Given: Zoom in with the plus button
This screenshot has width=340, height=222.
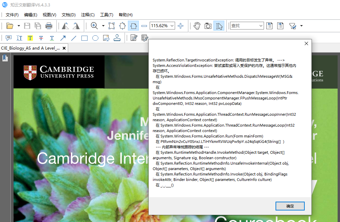Looking at the screenshot, I should point(181,26).
